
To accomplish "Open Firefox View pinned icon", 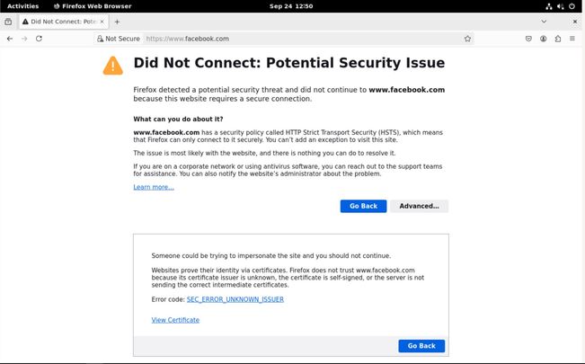I will [9, 21].
